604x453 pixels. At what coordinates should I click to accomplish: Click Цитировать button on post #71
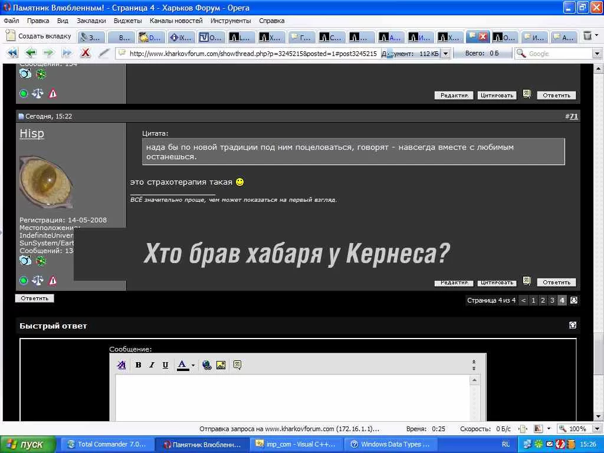pos(497,283)
